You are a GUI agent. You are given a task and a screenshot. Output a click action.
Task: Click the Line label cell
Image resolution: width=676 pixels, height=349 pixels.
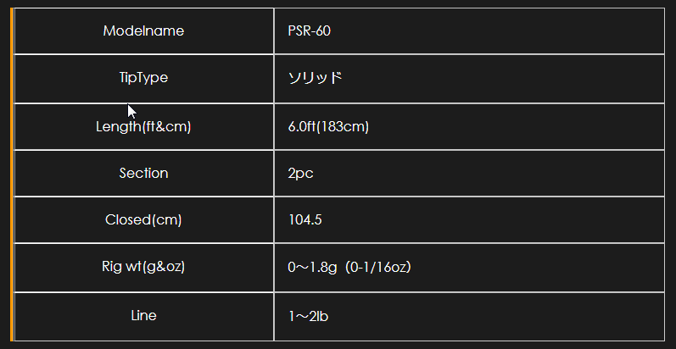[x=143, y=316]
